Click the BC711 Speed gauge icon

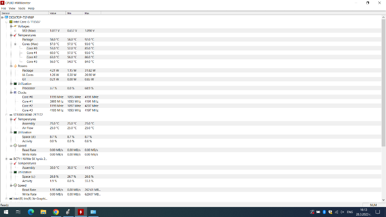pos(15,185)
